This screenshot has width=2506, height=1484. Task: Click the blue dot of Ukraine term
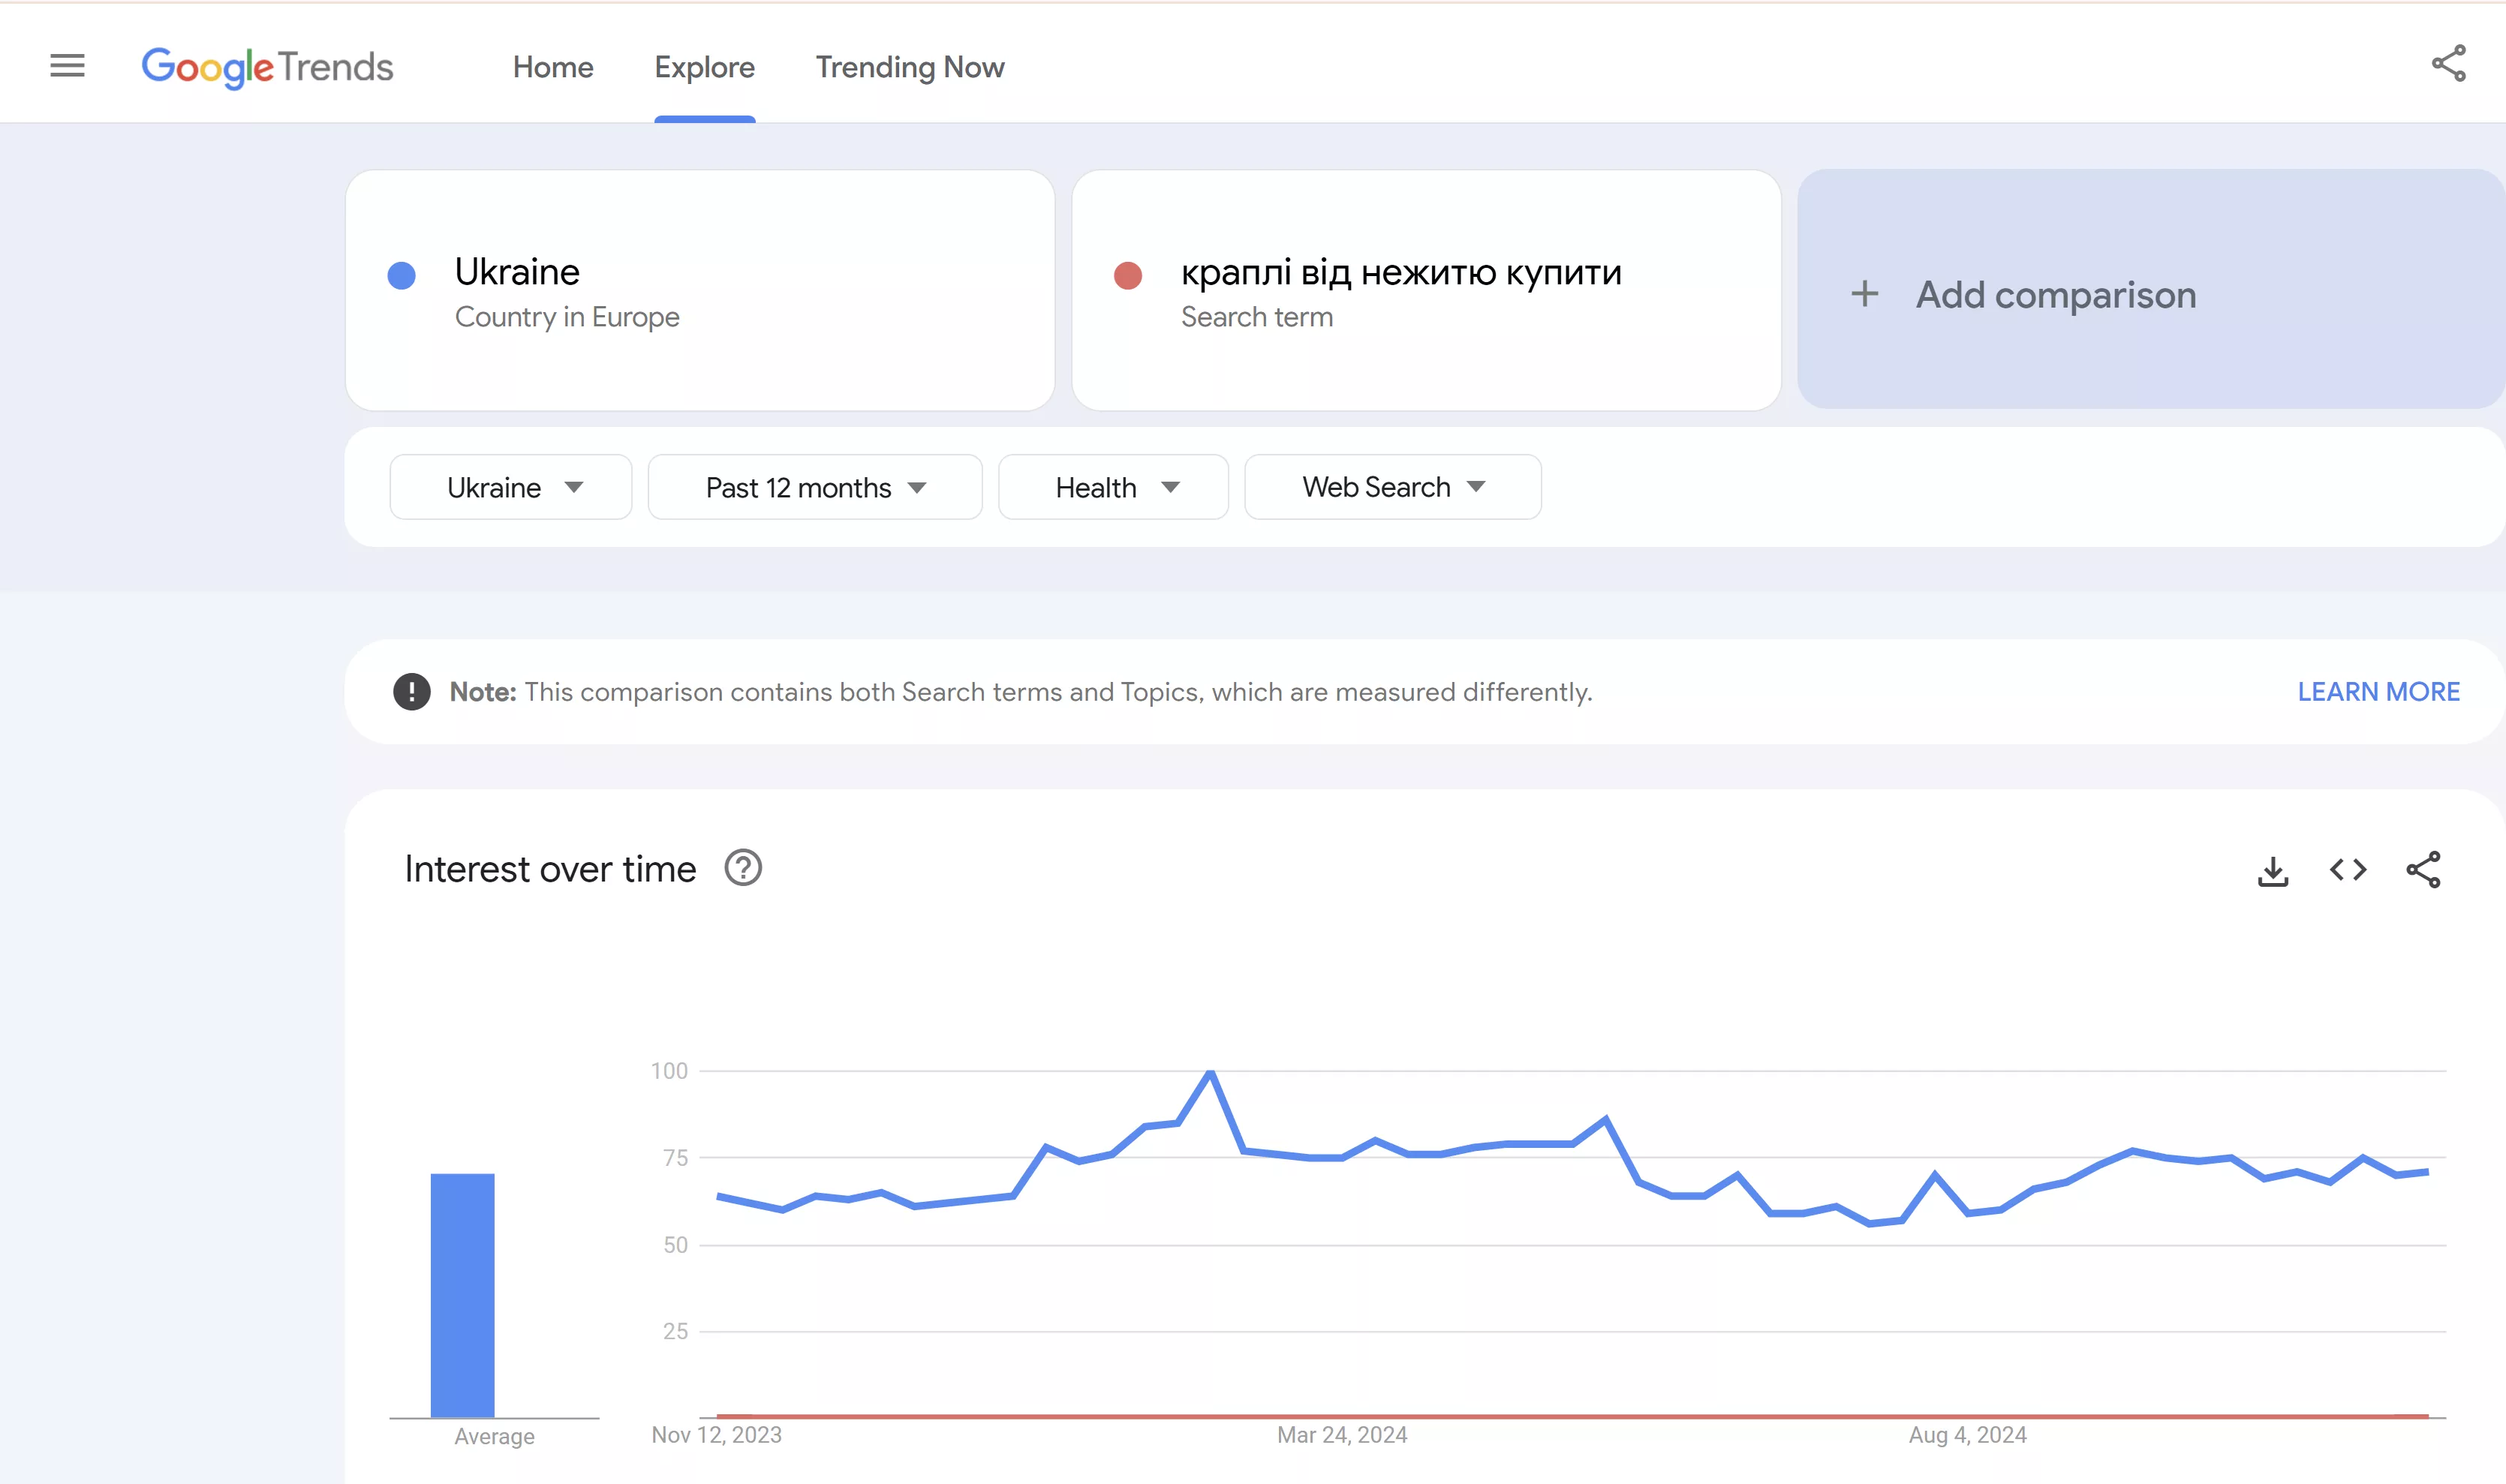pyautogui.click(x=402, y=276)
